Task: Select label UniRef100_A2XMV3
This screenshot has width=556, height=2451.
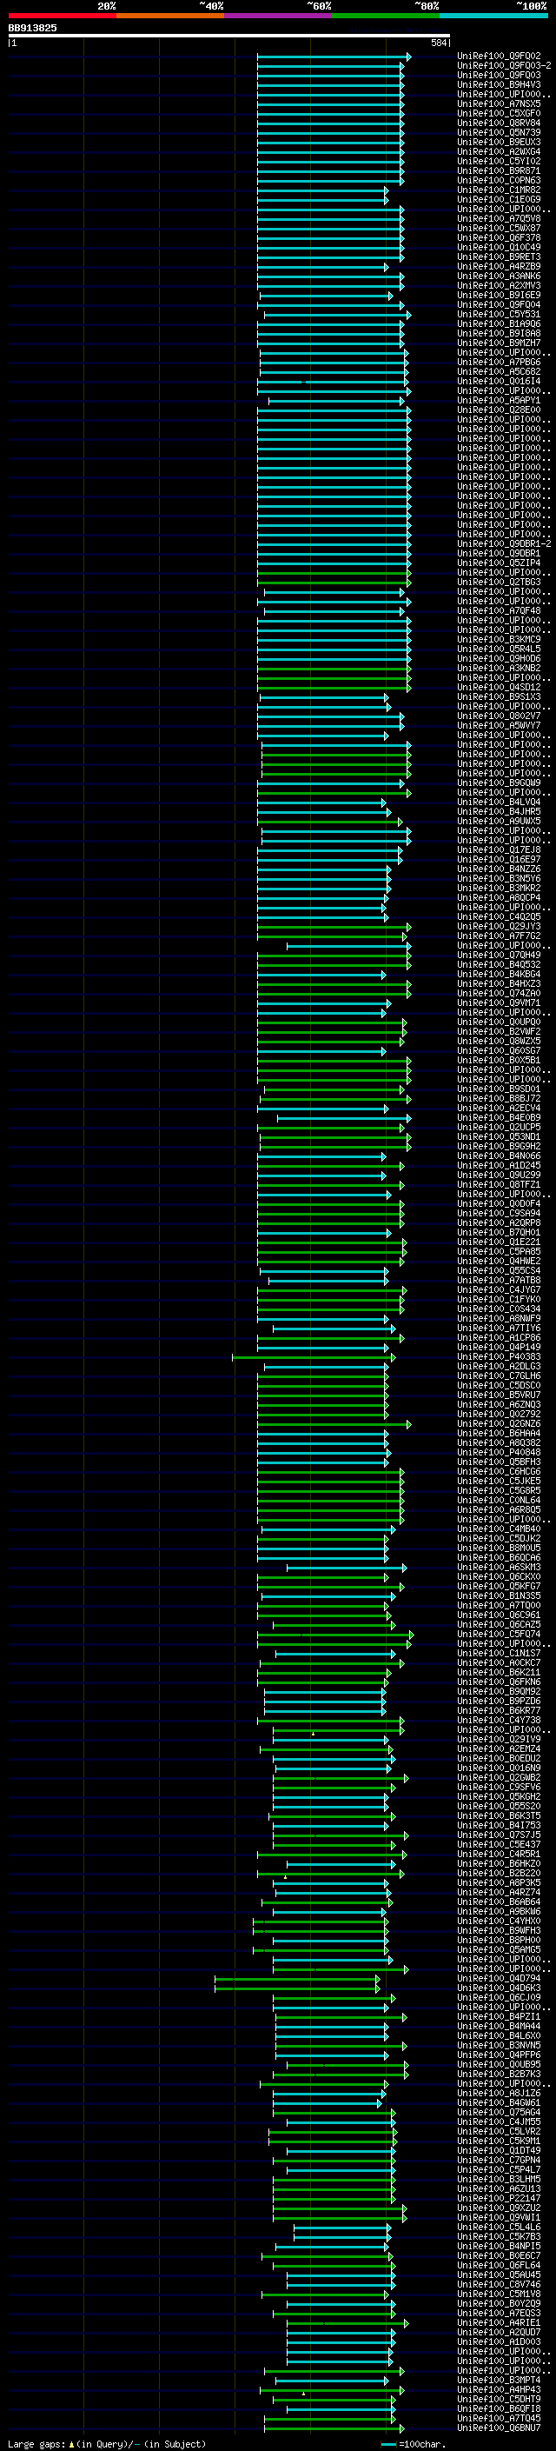Action: point(499,285)
